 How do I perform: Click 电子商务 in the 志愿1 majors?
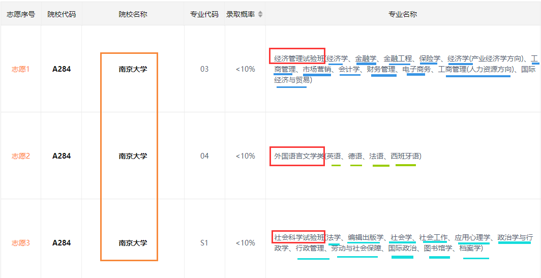point(417,69)
